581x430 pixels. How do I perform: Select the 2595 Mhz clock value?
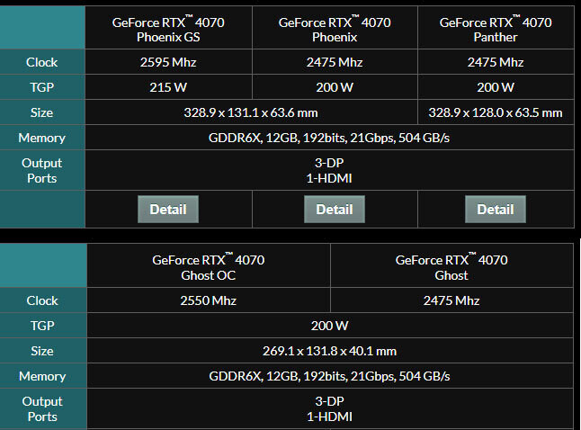click(167, 62)
